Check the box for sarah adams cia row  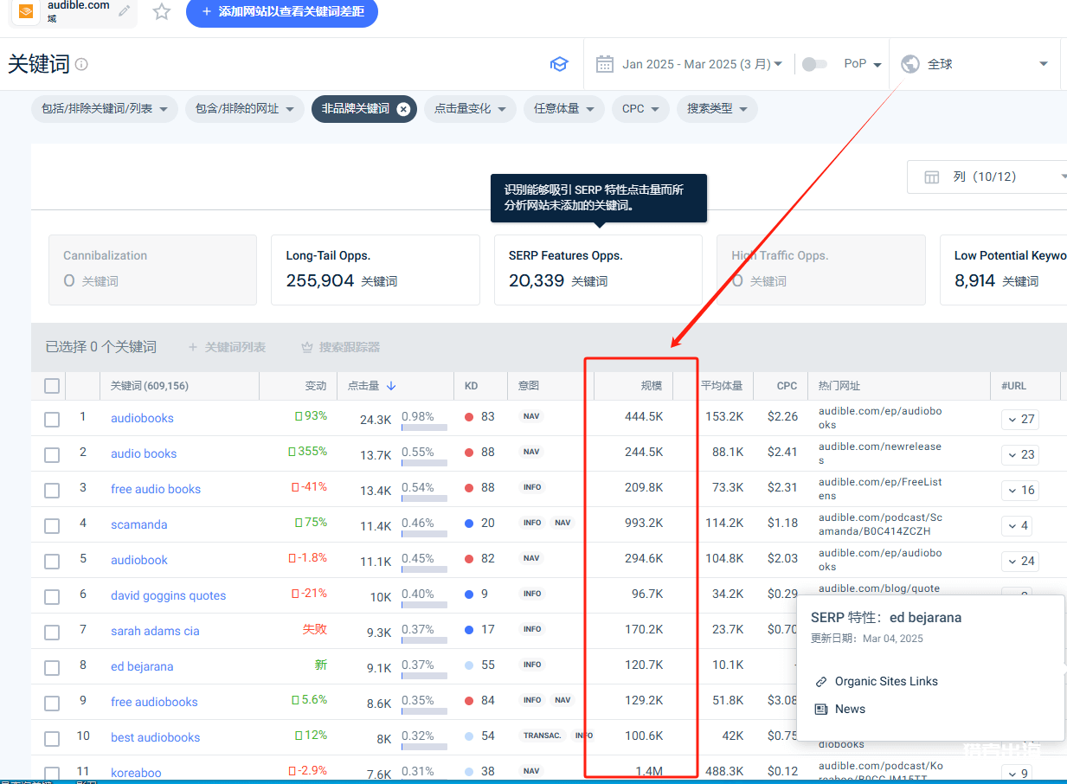(x=52, y=633)
